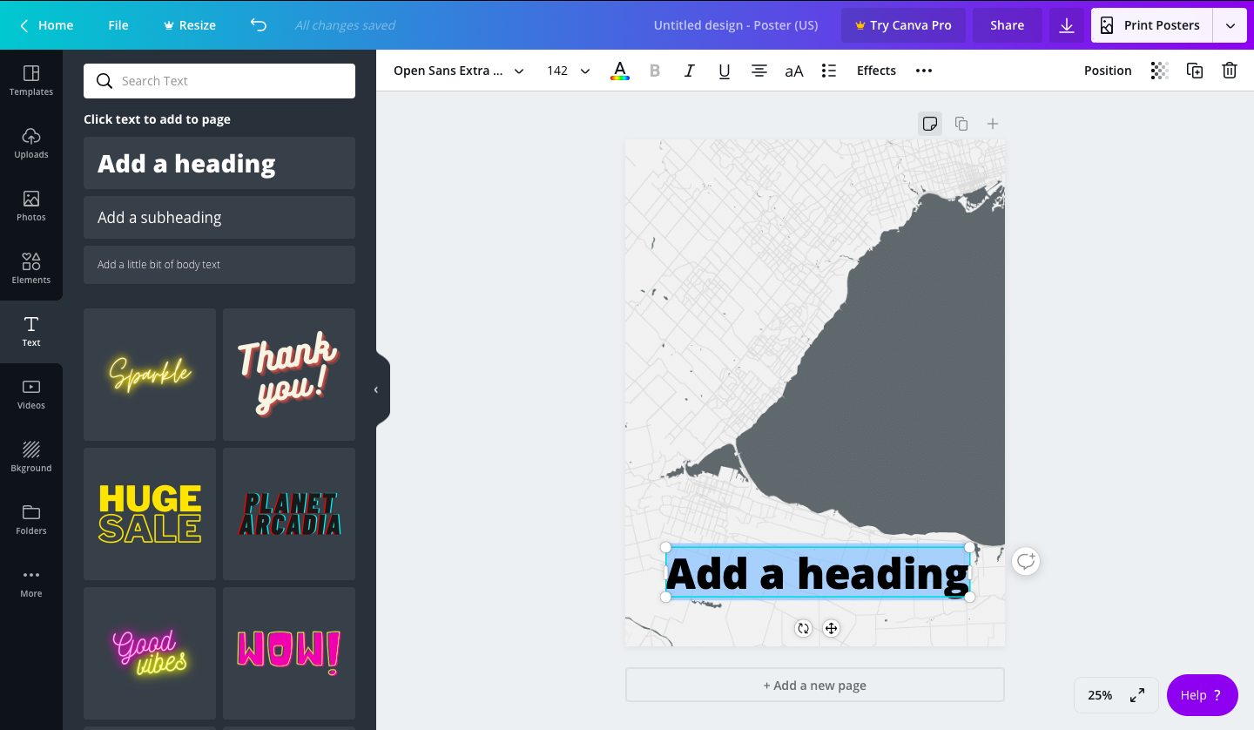Click the font size value 142

coord(557,71)
